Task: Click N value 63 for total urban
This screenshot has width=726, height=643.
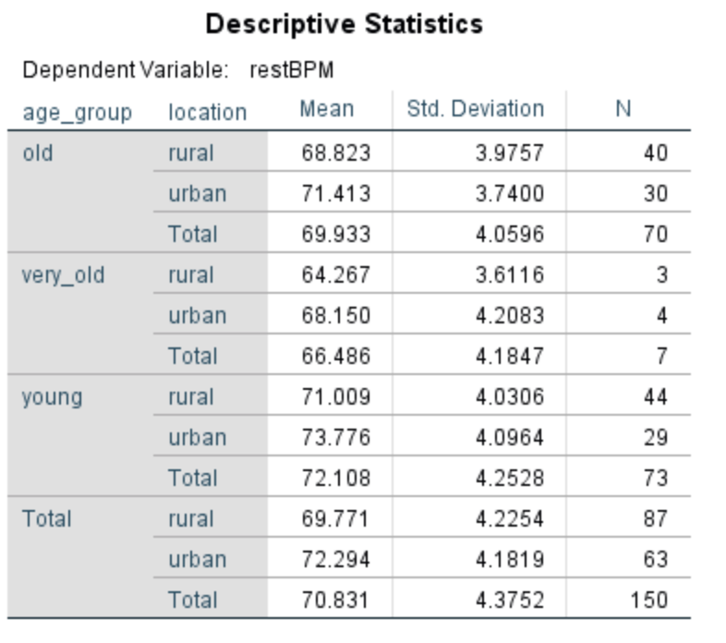Action: [x=656, y=560]
